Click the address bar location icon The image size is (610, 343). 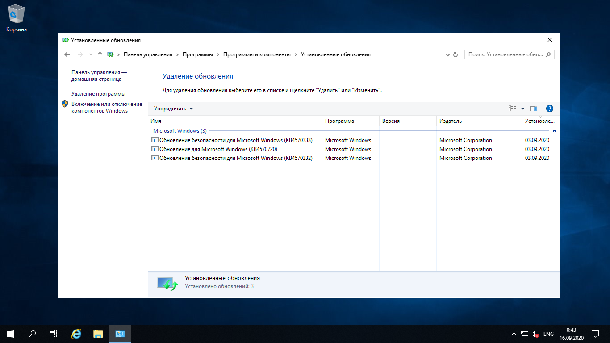click(111, 54)
